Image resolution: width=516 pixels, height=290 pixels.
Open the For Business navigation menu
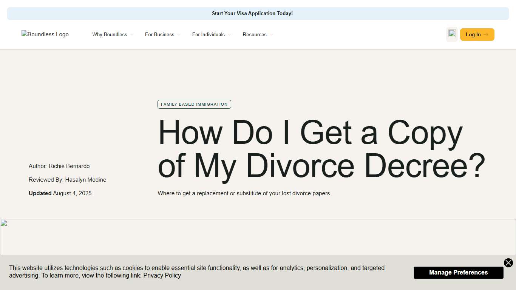point(159,34)
